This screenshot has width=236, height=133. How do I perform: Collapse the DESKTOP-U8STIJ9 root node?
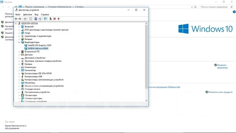coord(16,24)
